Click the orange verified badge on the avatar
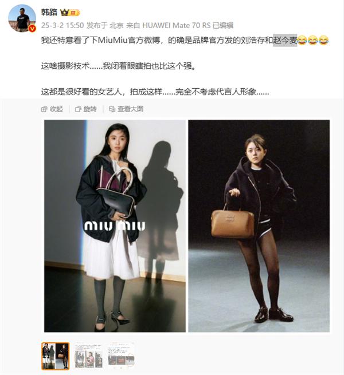Image resolution: width=344 pixels, height=375 pixels. [32, 29]
